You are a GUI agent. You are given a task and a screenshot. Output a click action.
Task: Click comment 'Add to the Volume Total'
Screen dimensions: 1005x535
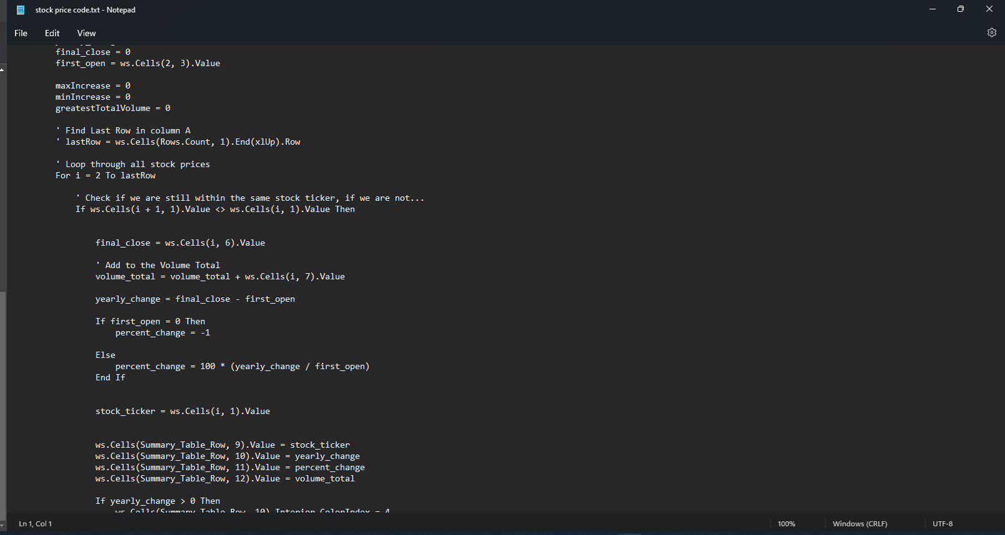[x=158, y=265]
